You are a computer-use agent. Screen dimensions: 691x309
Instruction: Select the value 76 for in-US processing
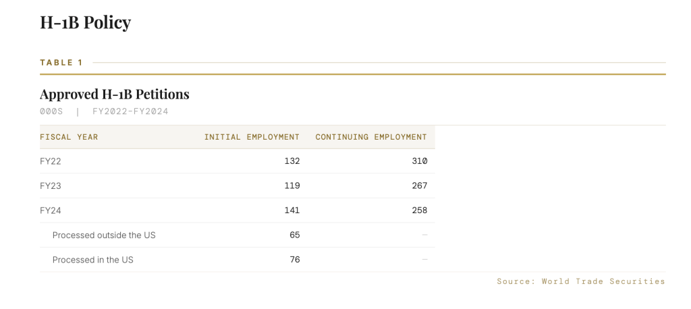pyautogui.click(x=294, y=260)
